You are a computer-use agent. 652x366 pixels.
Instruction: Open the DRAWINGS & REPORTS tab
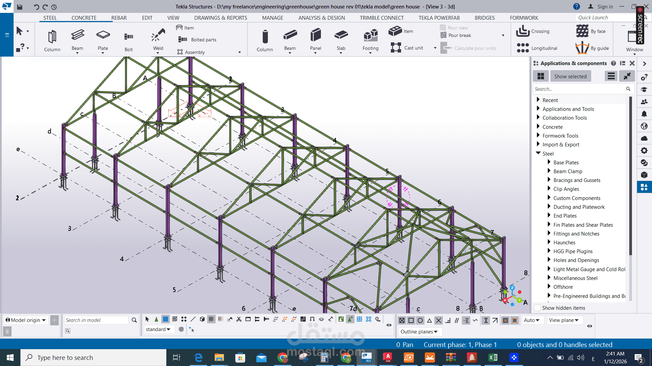point(220,18)
